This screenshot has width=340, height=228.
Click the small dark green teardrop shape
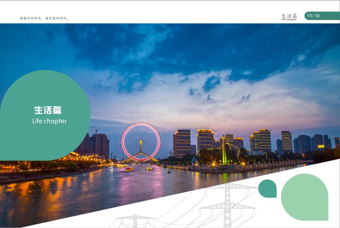(267, 188)
